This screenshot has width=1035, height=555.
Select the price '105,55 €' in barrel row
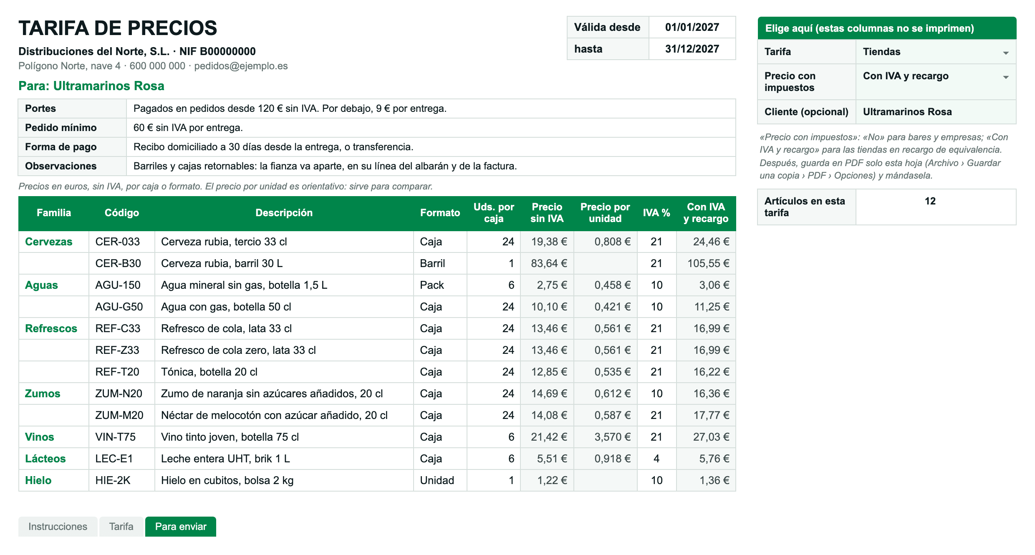[x=706, y=263]
